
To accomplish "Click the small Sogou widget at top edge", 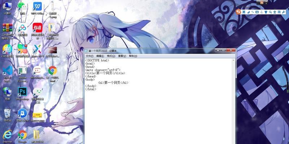I will 262,3.
